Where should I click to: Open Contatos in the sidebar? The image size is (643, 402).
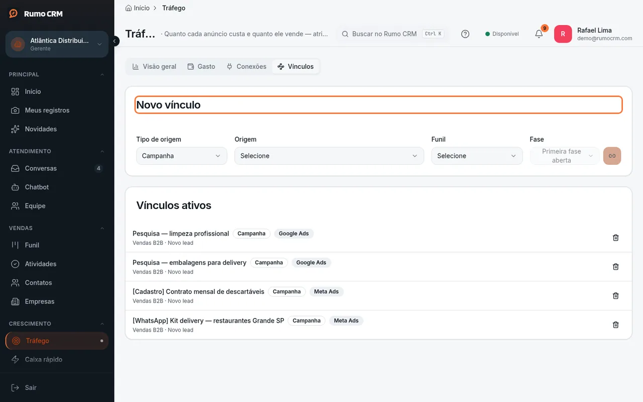57,283
